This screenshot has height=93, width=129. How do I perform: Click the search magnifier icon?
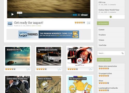[x=122, y=53]
